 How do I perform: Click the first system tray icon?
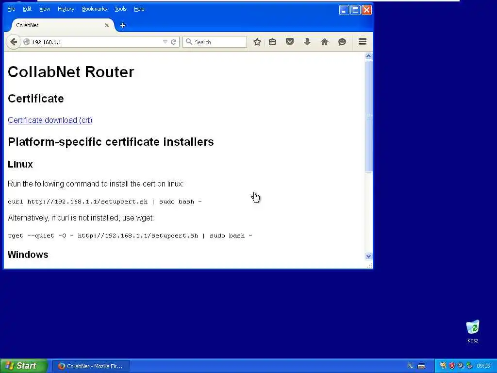click(x=443, y=366)
